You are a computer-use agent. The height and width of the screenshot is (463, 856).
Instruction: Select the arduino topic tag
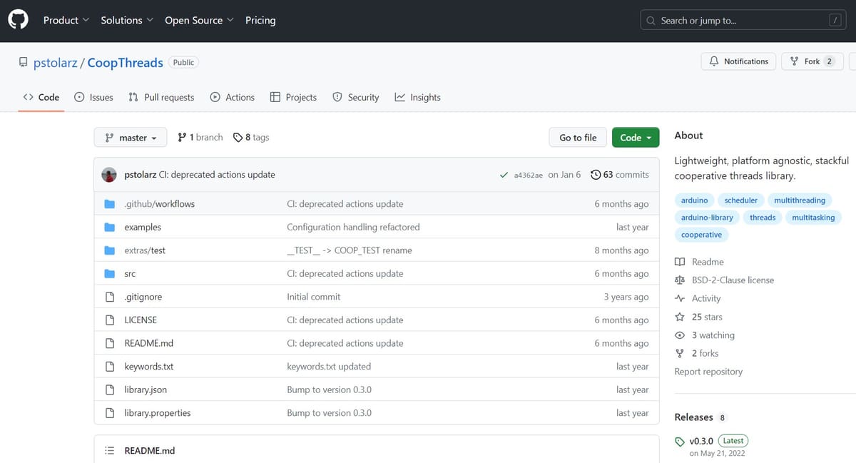click(695, 200)
